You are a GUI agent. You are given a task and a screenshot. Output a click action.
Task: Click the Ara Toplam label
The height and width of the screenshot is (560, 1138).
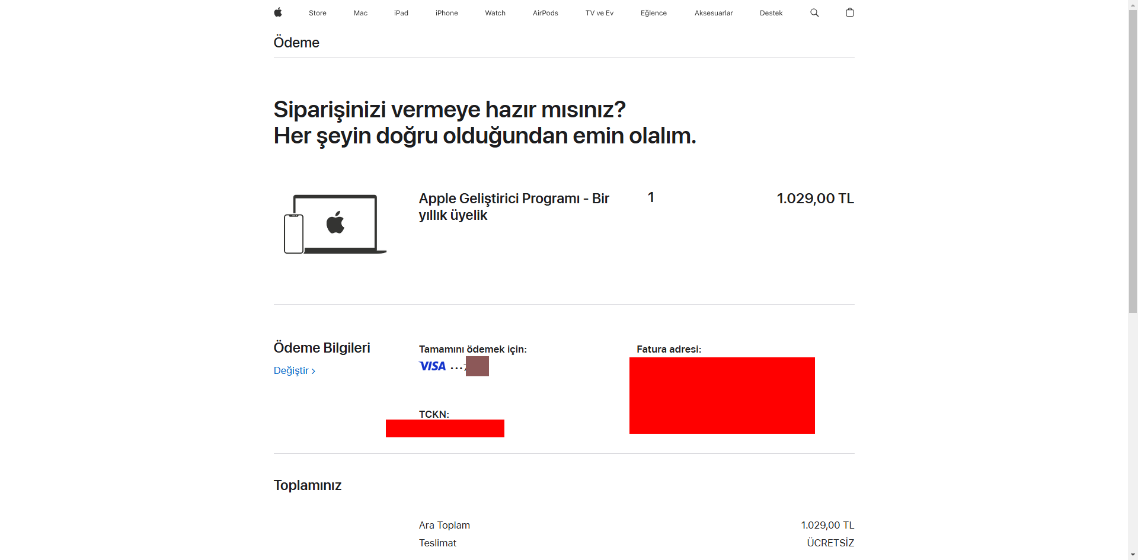[x=445, y=526]
